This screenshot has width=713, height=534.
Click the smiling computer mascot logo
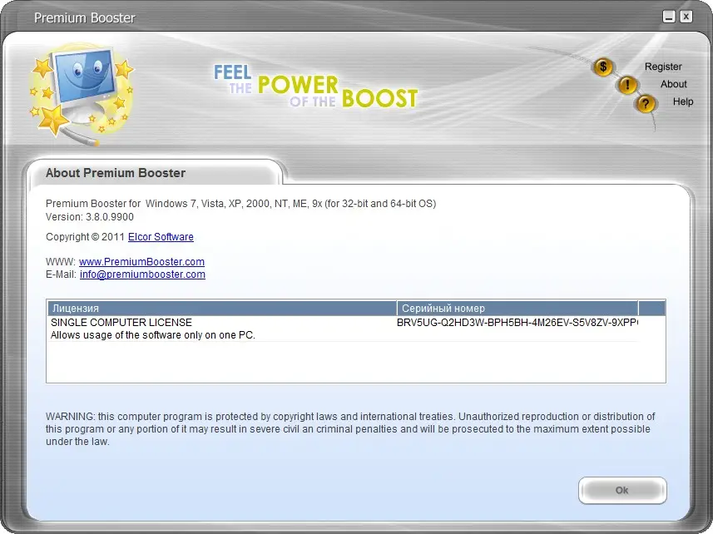click(82, 93)
